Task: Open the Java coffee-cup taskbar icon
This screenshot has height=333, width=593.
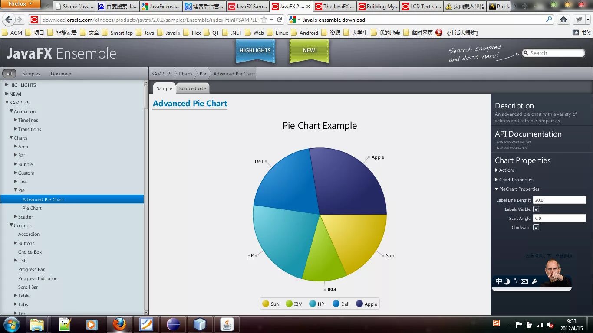Action: [x=227, y=324]
